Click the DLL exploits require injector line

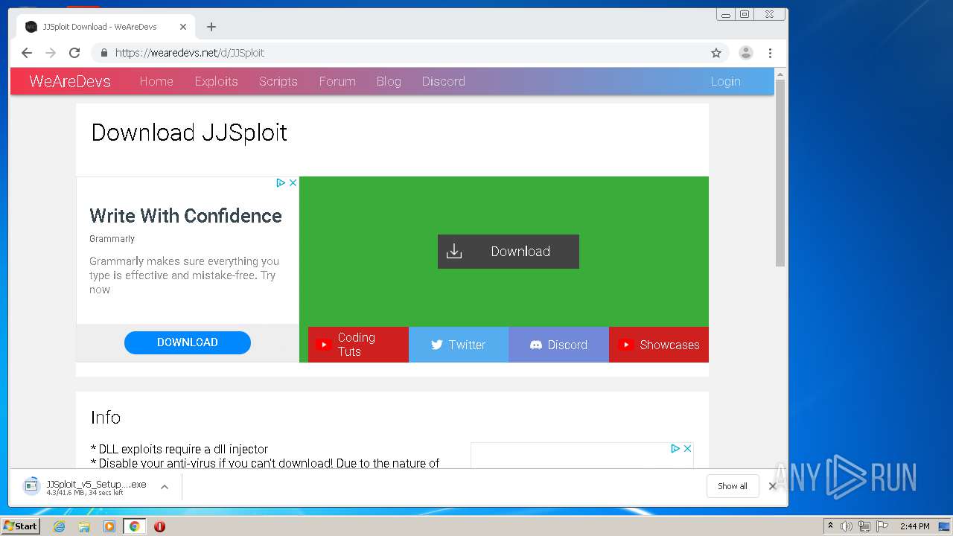click(179, 449)
